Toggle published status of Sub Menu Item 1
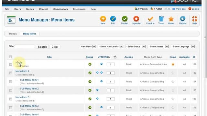This screenshot has height=116, width=207. [90, 82]
